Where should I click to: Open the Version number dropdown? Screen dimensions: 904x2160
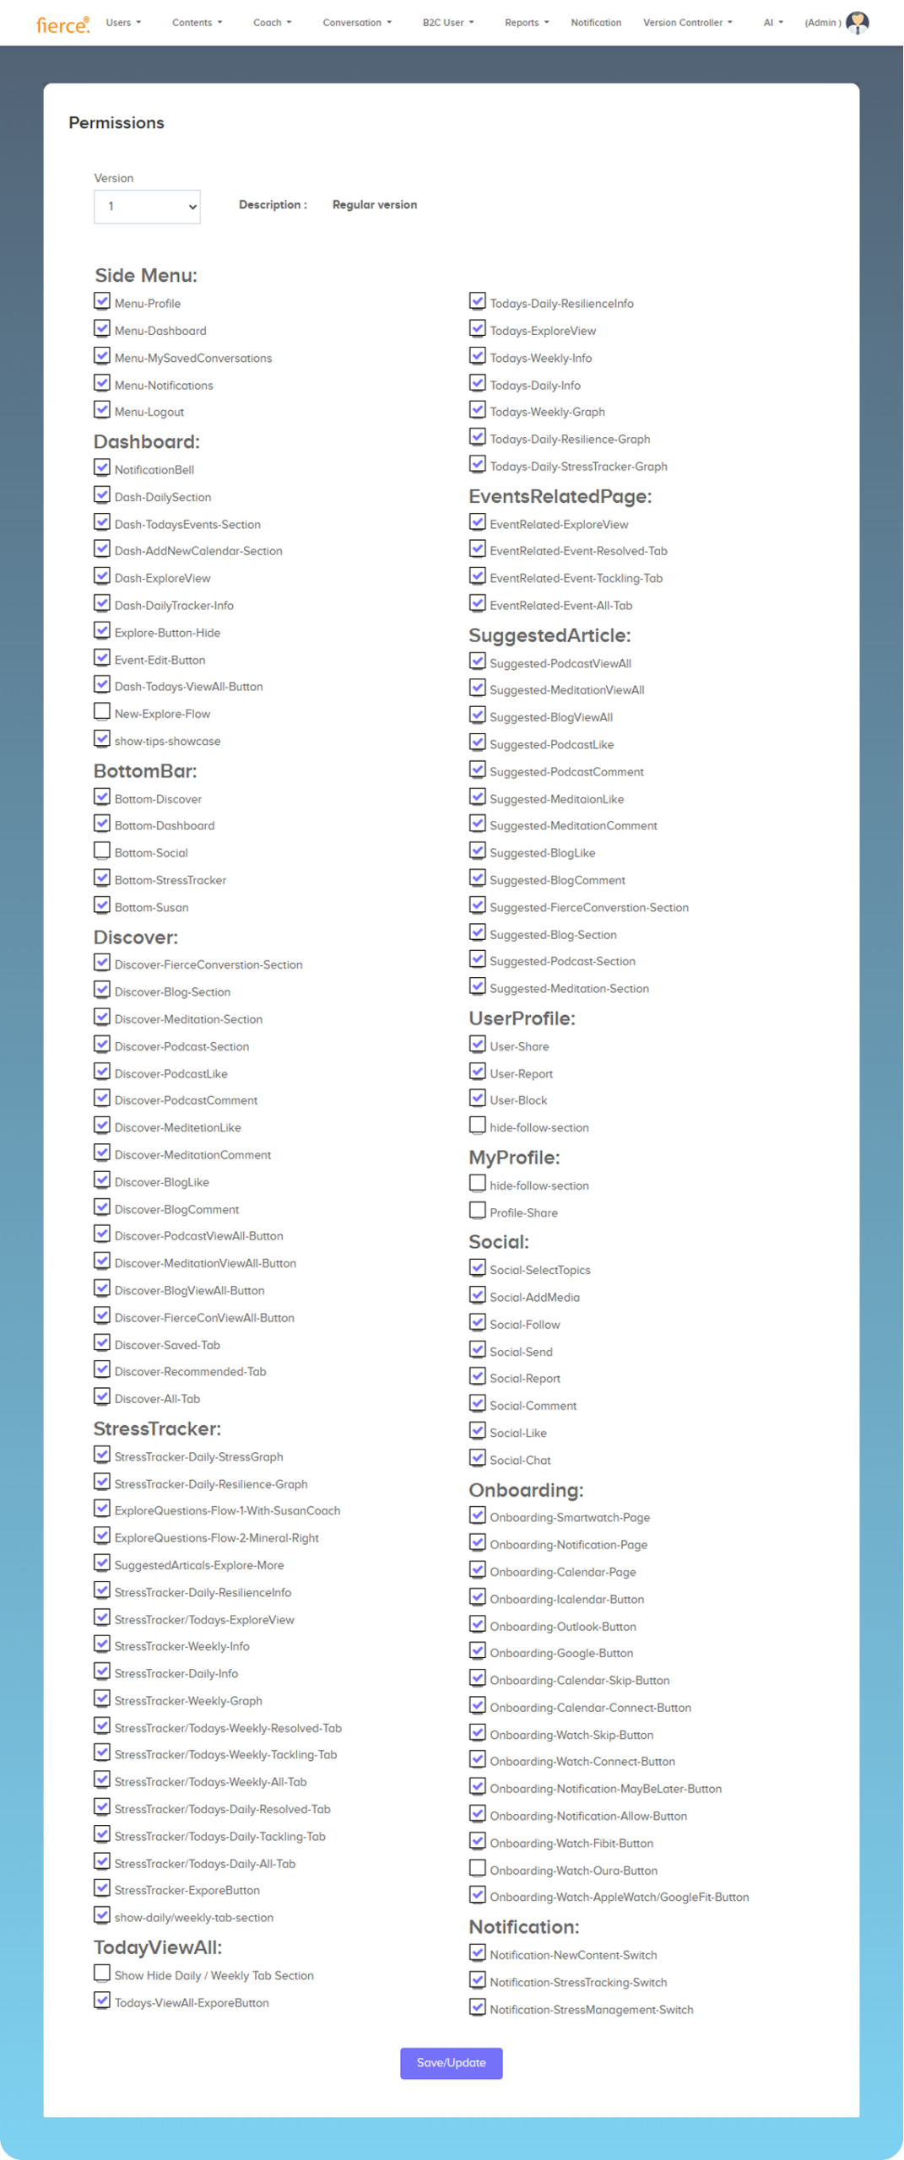(147, 207)
